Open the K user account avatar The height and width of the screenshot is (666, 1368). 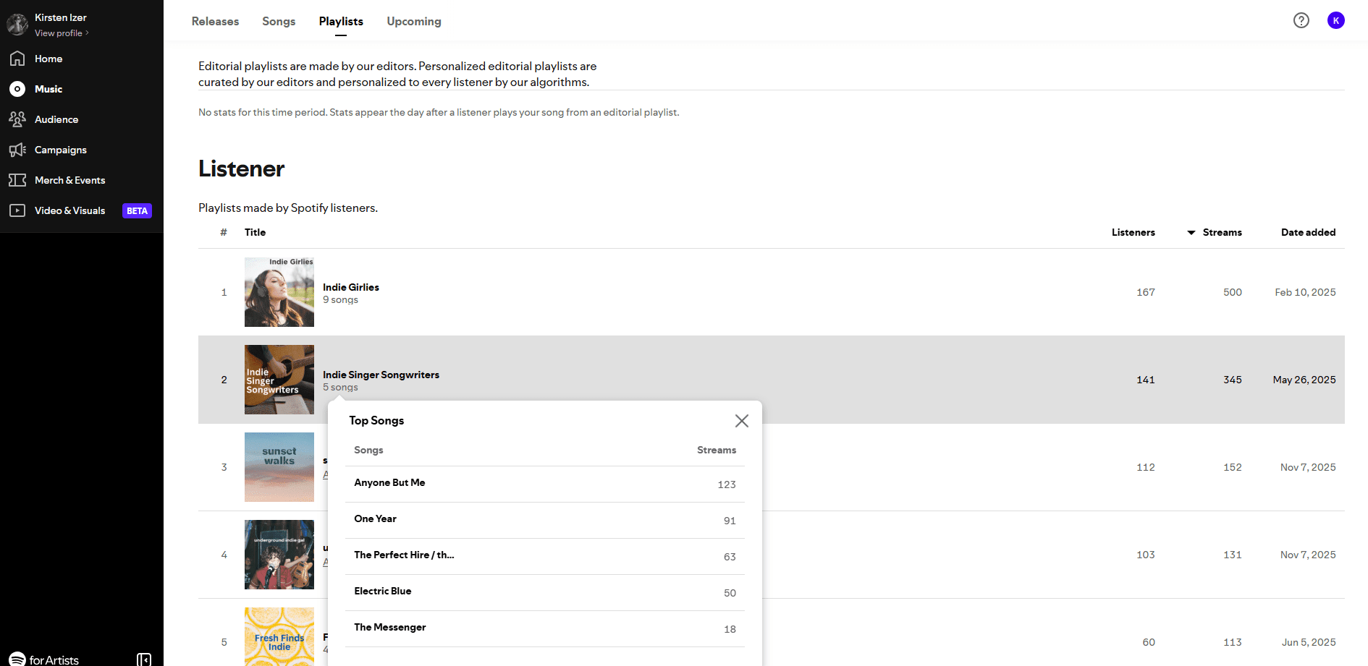pyautogui.click(x=1336, y=20)
